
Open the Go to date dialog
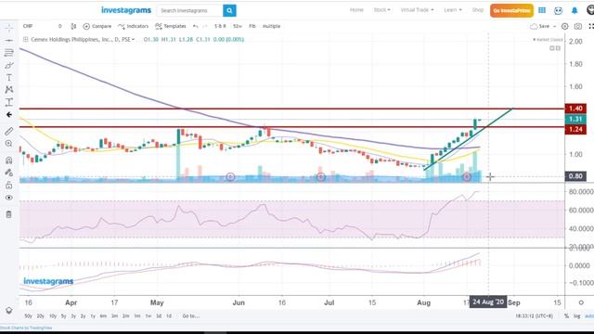click(191, 315)
